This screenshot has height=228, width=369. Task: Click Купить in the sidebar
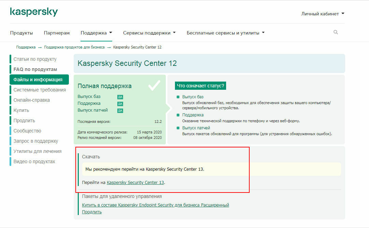[21, 110]
